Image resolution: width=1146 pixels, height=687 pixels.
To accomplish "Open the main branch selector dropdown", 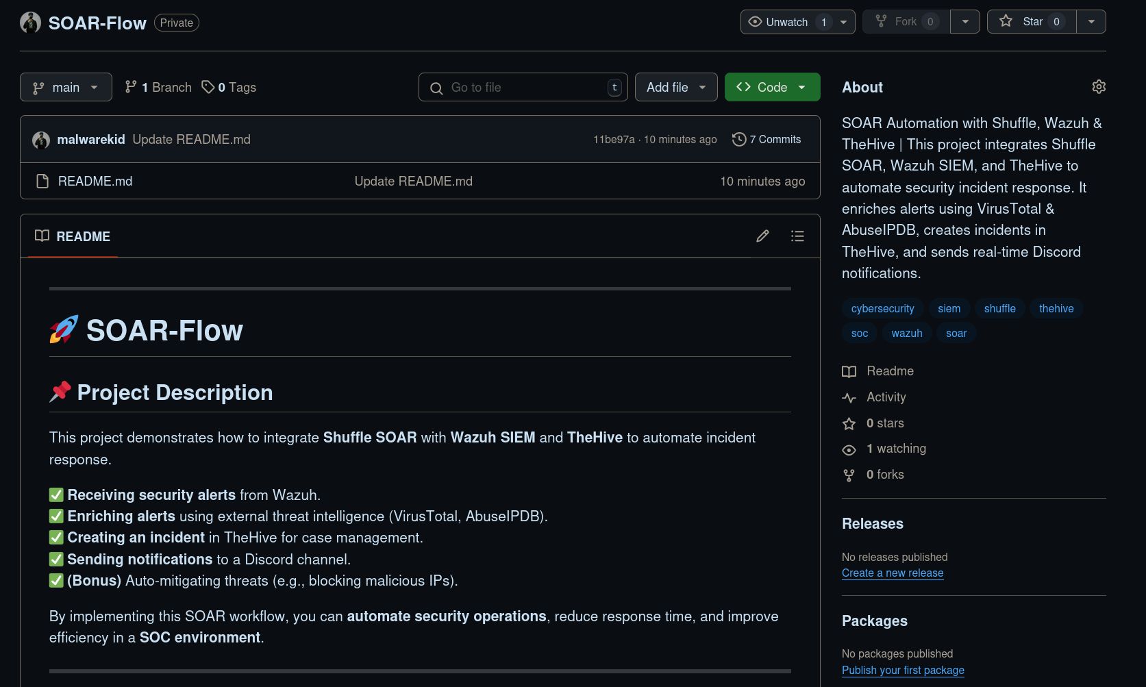I will (66, 87).
